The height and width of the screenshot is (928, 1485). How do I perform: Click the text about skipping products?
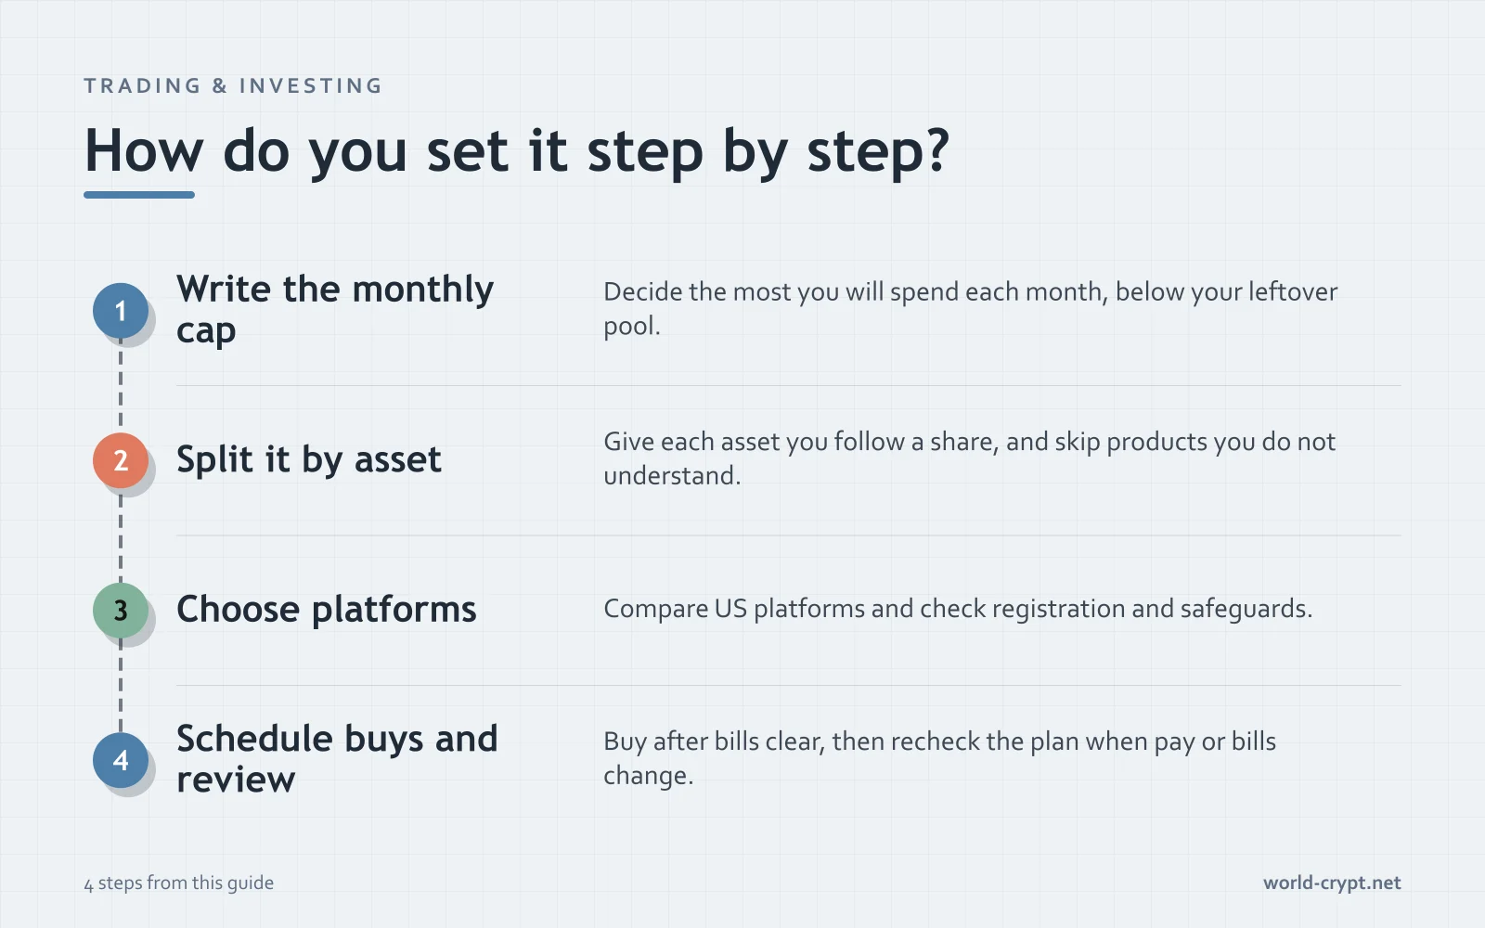coord(969,458)
